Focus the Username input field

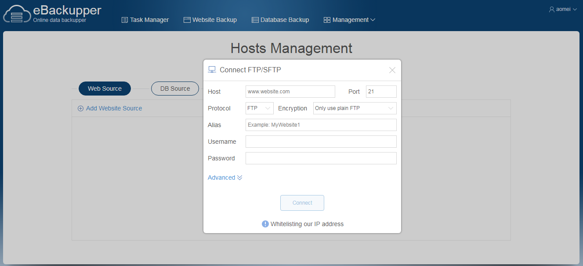pyautogui.click(x=321, y=142)
